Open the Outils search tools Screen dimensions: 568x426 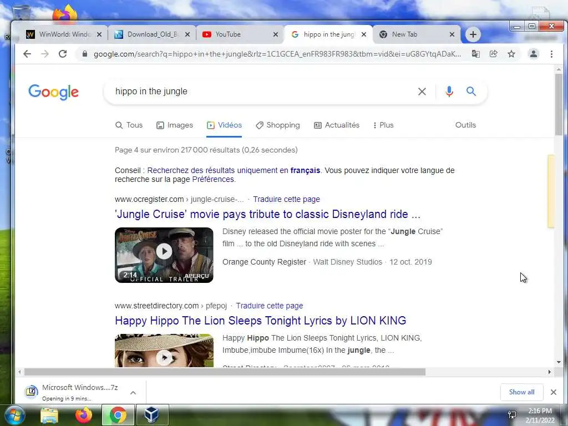pos(465,125)
